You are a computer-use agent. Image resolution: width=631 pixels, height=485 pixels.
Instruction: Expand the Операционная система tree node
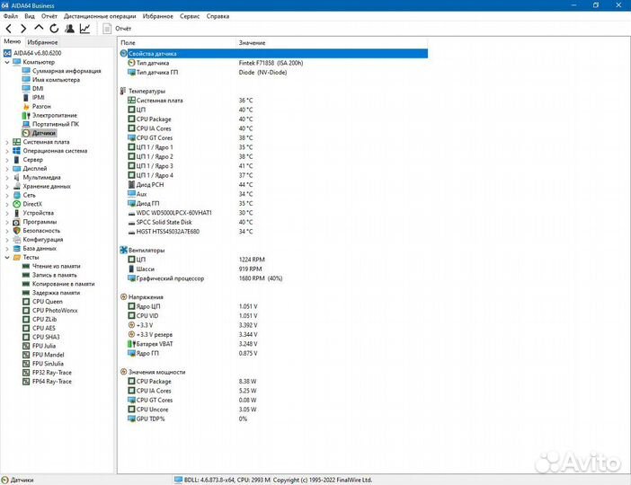7,151
